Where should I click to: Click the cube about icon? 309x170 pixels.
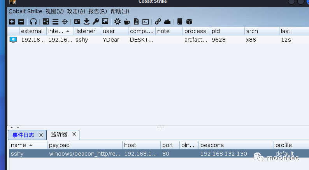[x=189, y=21]
